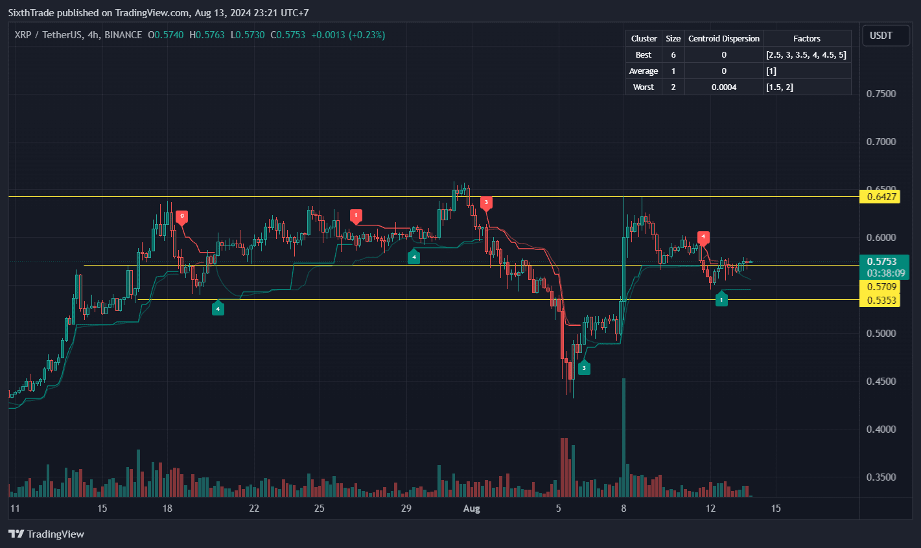Select the red sell signal marker labeled 3
This screenshot has width=921, height=548.
click(x=486, y=203)
